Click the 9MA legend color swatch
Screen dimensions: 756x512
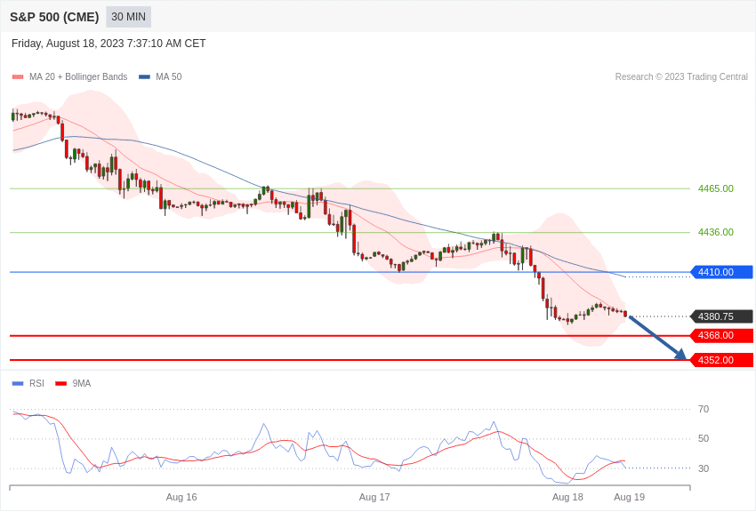[60, 383]
